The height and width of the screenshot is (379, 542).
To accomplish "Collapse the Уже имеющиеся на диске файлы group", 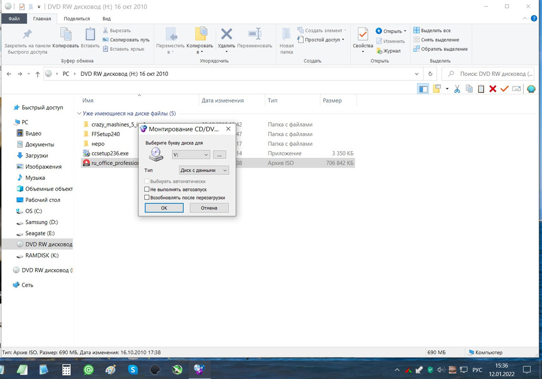I will point(79,113).
